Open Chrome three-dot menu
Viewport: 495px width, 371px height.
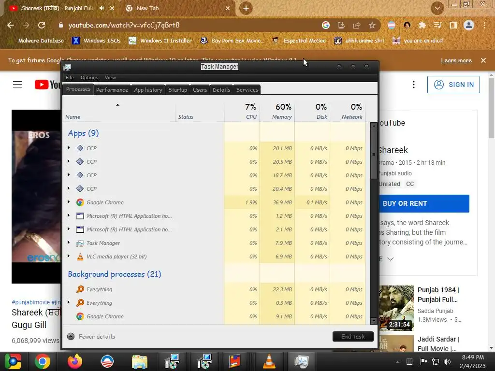484,25
